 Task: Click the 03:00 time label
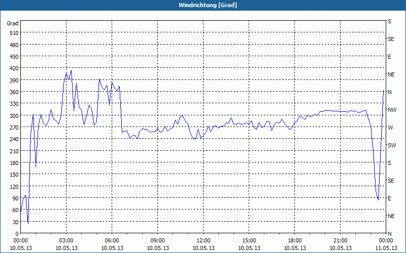tap(66, 241)
